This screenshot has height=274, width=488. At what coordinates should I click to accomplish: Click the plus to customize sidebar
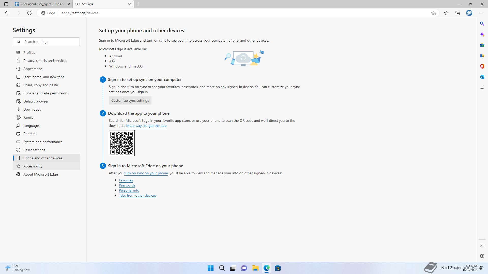[482, 89]
